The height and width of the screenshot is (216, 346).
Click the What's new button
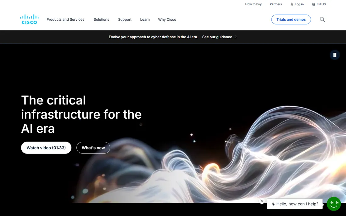(x=93, y=148)
